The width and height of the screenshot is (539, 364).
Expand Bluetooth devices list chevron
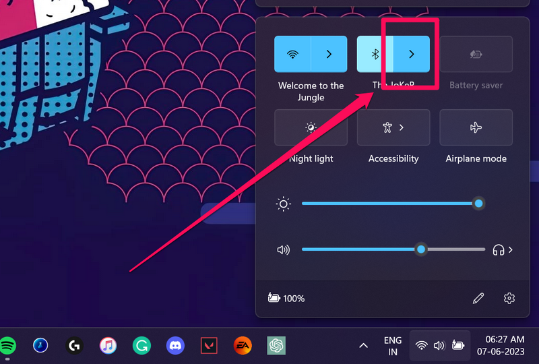tap(412, 54)
